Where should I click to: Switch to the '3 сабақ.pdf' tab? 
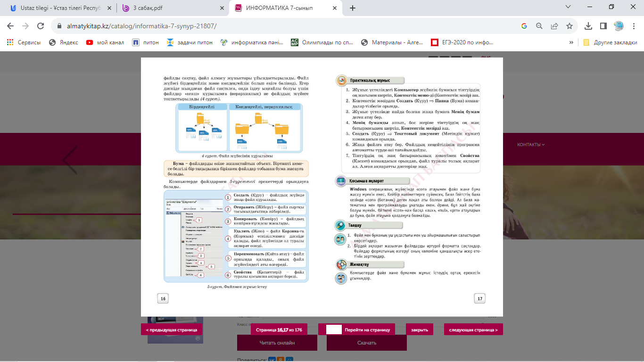[173, 8]
